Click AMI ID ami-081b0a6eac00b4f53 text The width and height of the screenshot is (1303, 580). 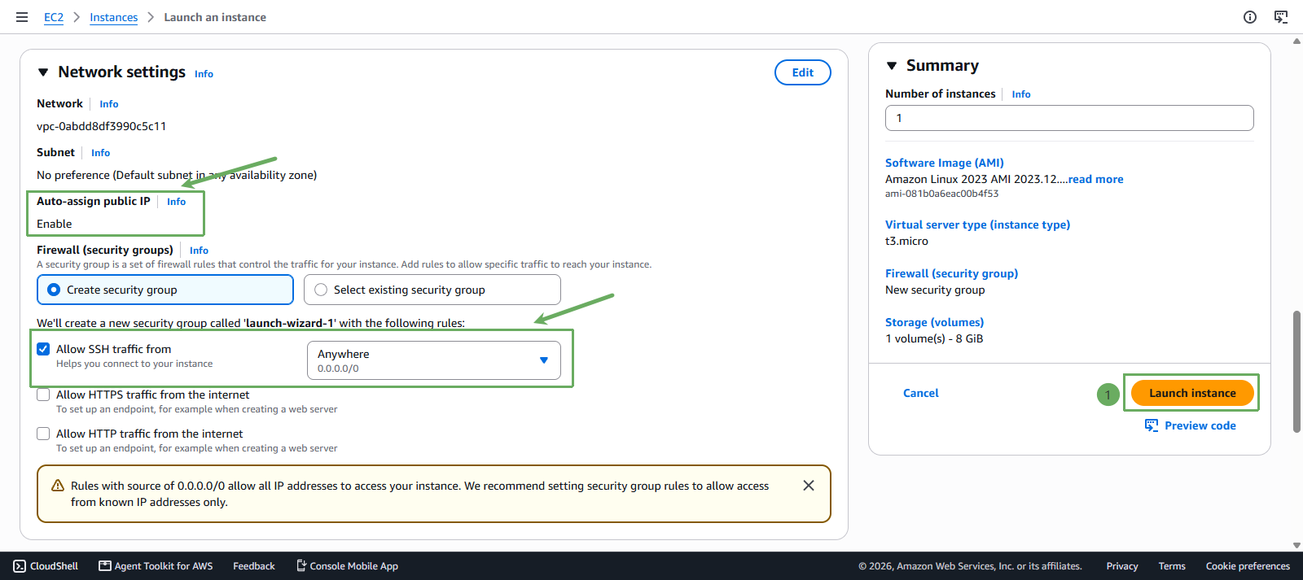pos(941,194)
